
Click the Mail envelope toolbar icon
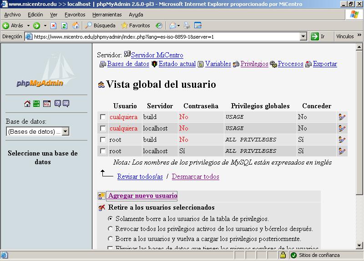click(x=173, y=25)
